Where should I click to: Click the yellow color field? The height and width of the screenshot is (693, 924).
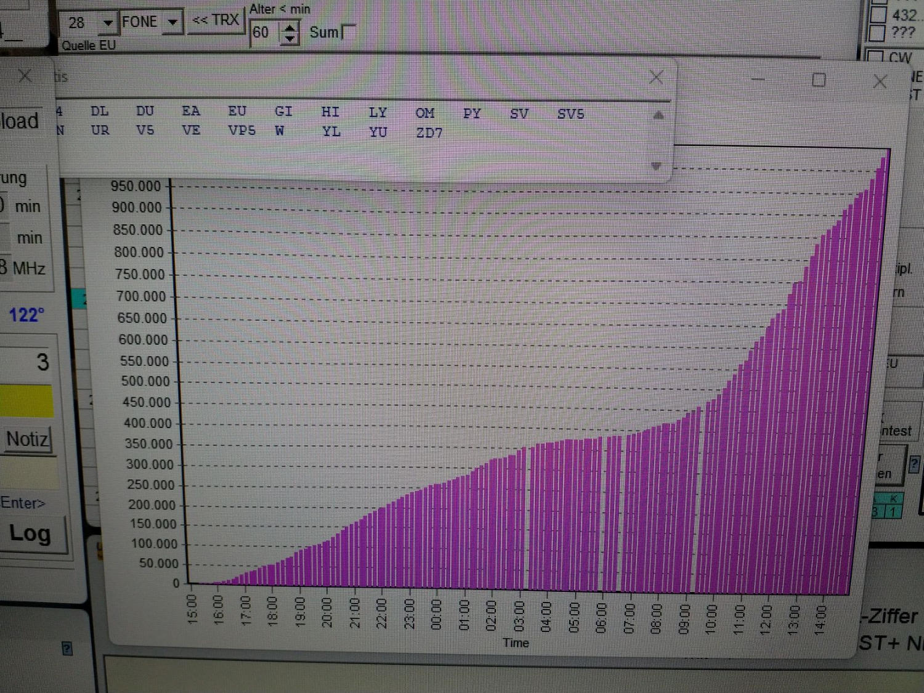26,401
